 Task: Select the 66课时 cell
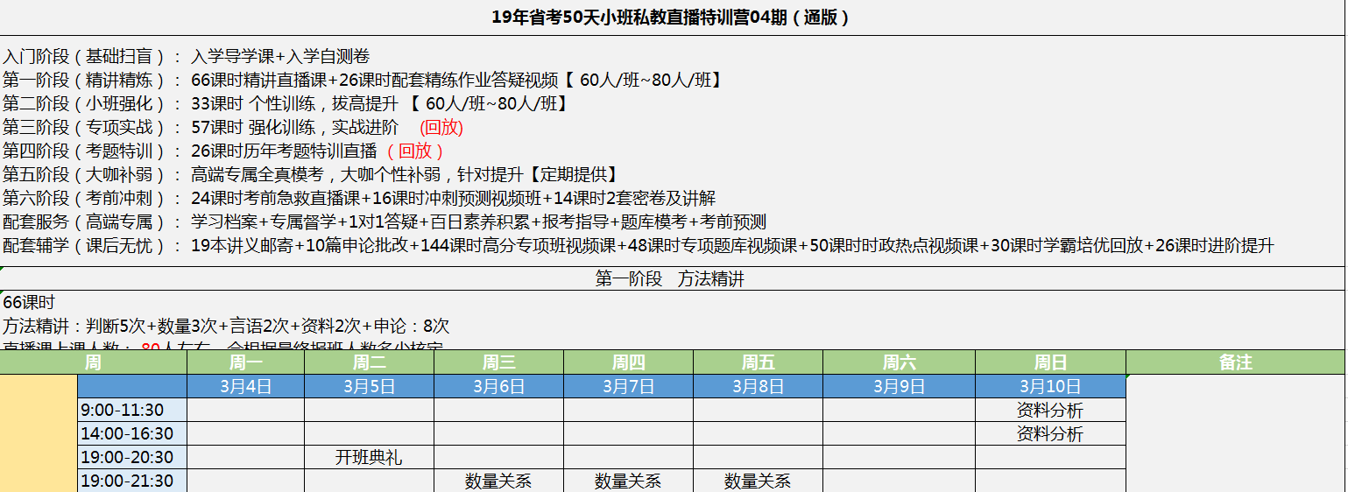29,303
